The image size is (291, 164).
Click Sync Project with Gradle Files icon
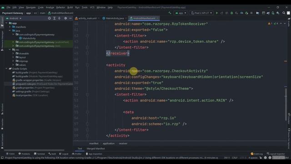(268, 13)
